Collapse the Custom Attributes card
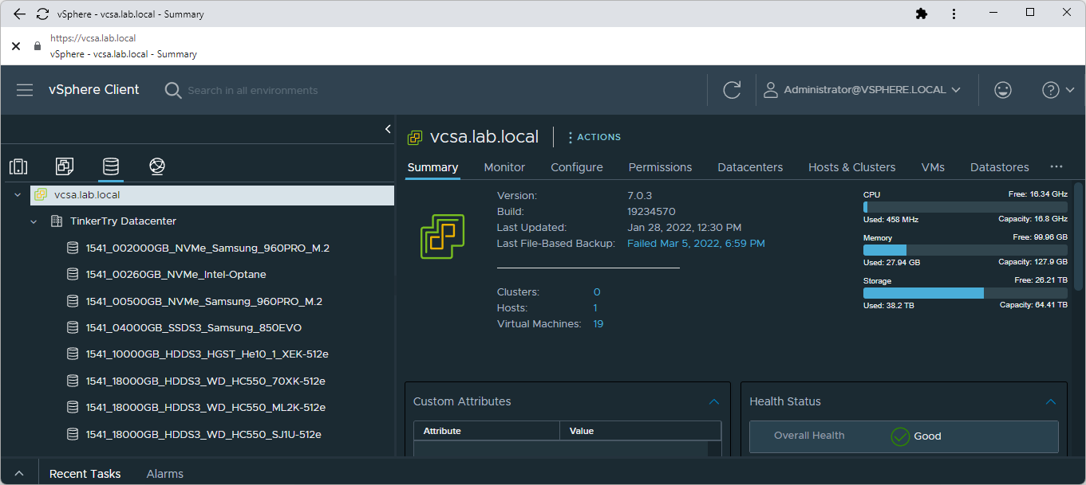 [x=714, y=402]
